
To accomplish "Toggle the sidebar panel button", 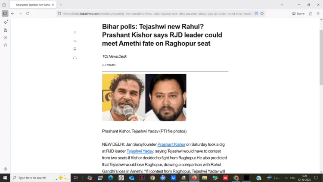I will (x=5, y=14).
